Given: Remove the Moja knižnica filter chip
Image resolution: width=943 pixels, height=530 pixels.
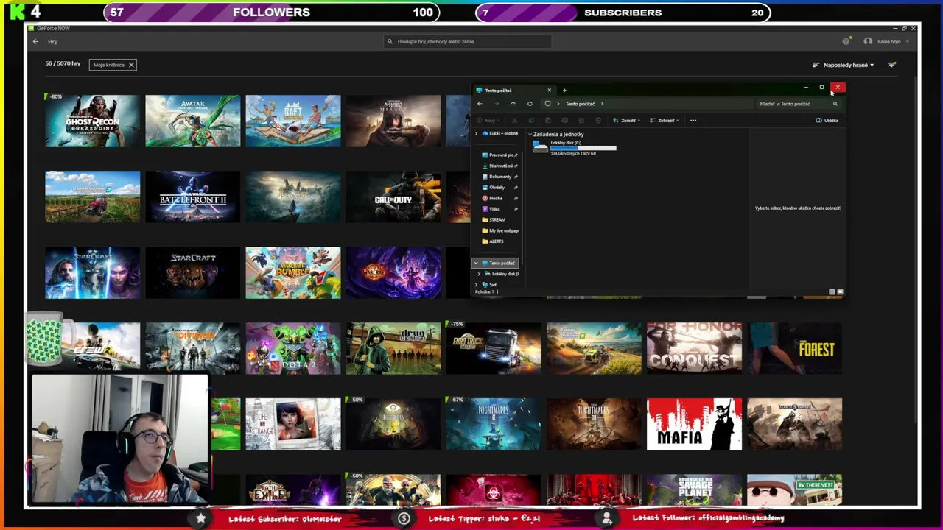Looking at the screenshot, I should [131, 65].
